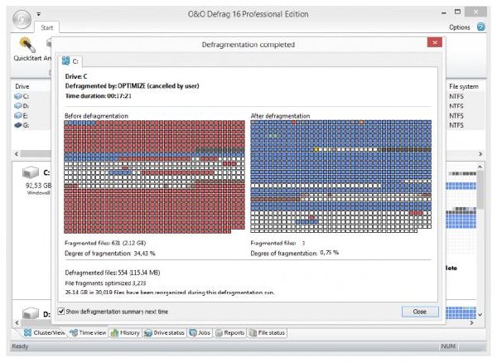This screenshot has width=497, height=363.
Task: Select the C: tab in the dialog
Action: click(70, 60)
